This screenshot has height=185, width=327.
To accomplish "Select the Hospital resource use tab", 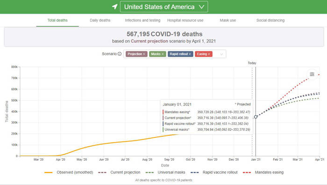I will point(185,20).
